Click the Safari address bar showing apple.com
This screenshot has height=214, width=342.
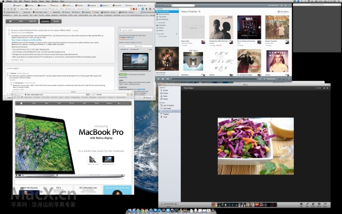click(x=57, y=95)
